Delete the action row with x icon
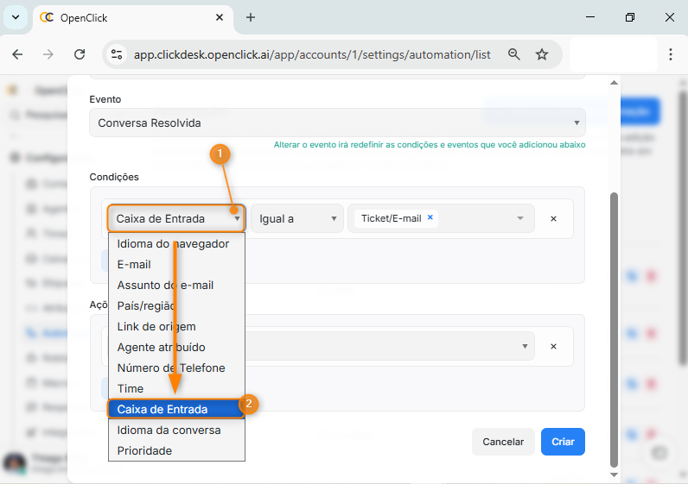Image resolution: width=688 pixels, height=484 pixels. click(x=553, y=346)
